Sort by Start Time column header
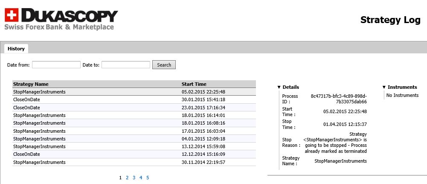427x184 pixels. pos(194,84)
